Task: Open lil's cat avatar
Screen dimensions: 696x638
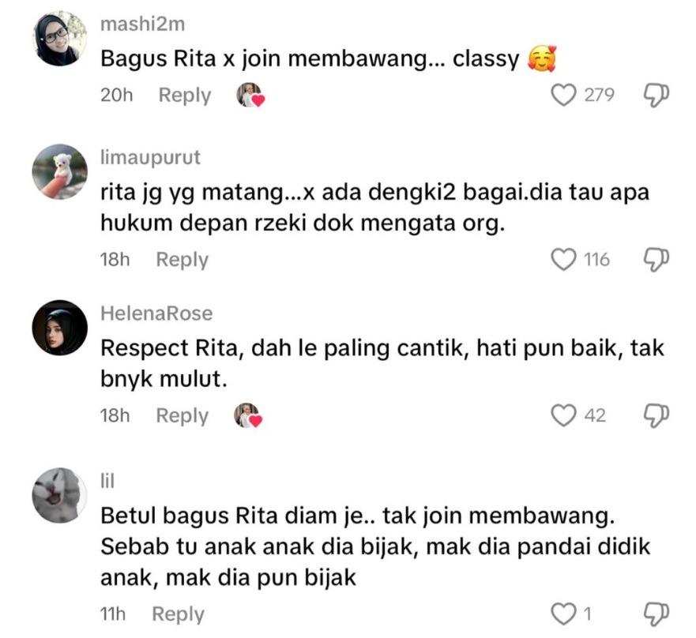Action: pos(59,495)
